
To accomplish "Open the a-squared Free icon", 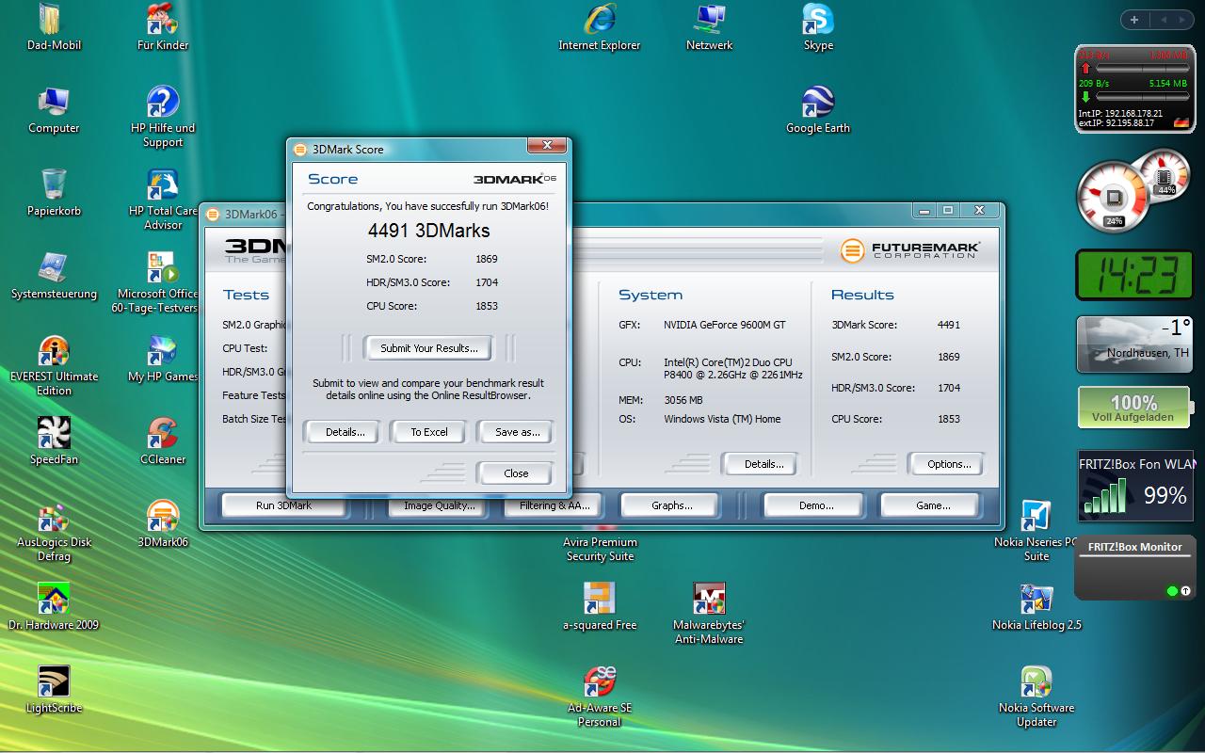I will [600, 608].
